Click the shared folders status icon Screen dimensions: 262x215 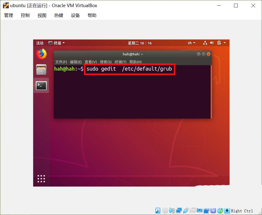pyautogui.click(x=193, y=210)
